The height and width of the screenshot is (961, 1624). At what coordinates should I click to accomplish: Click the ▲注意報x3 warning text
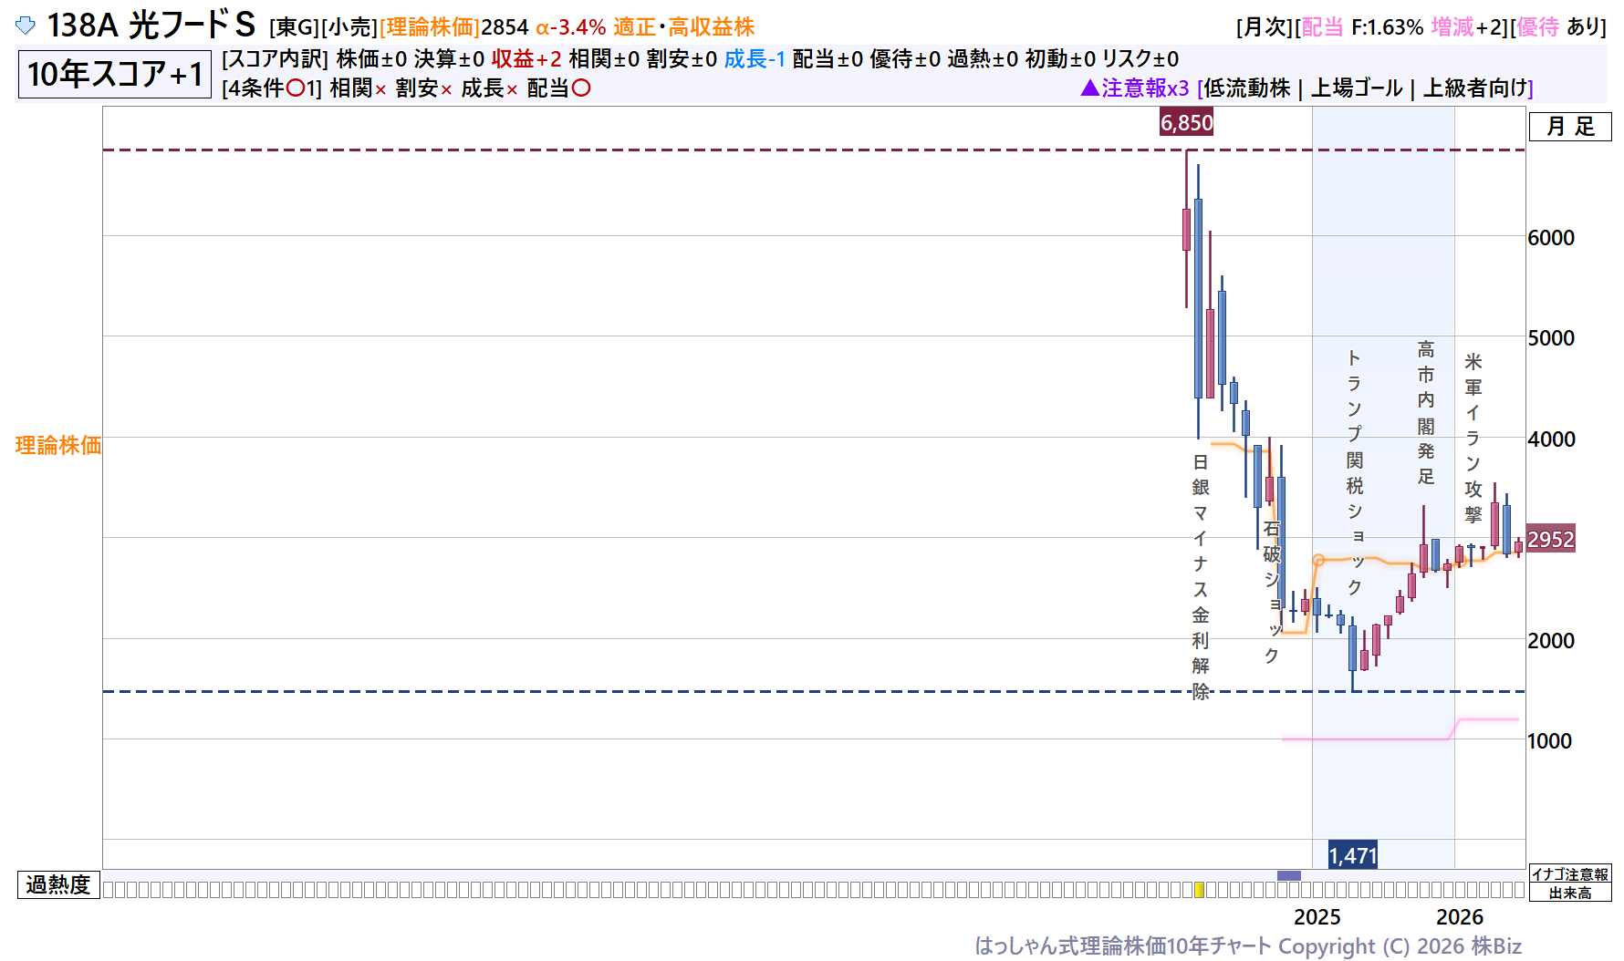pyautogui.click(x=1135, y=88)
